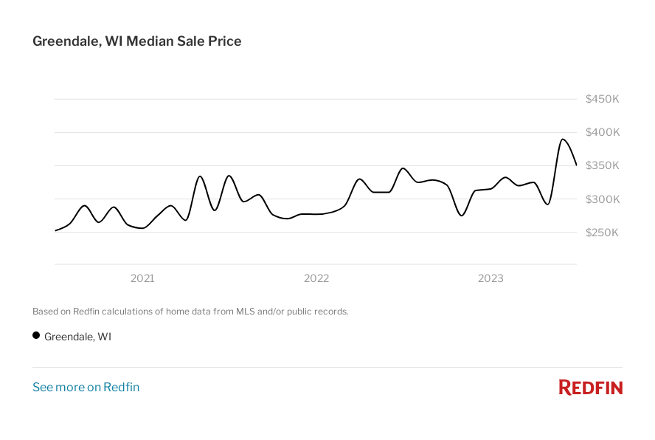Click the Redfin calculations footnote text
This screenshot has width=655, height=440.
(x=190, y=312)
